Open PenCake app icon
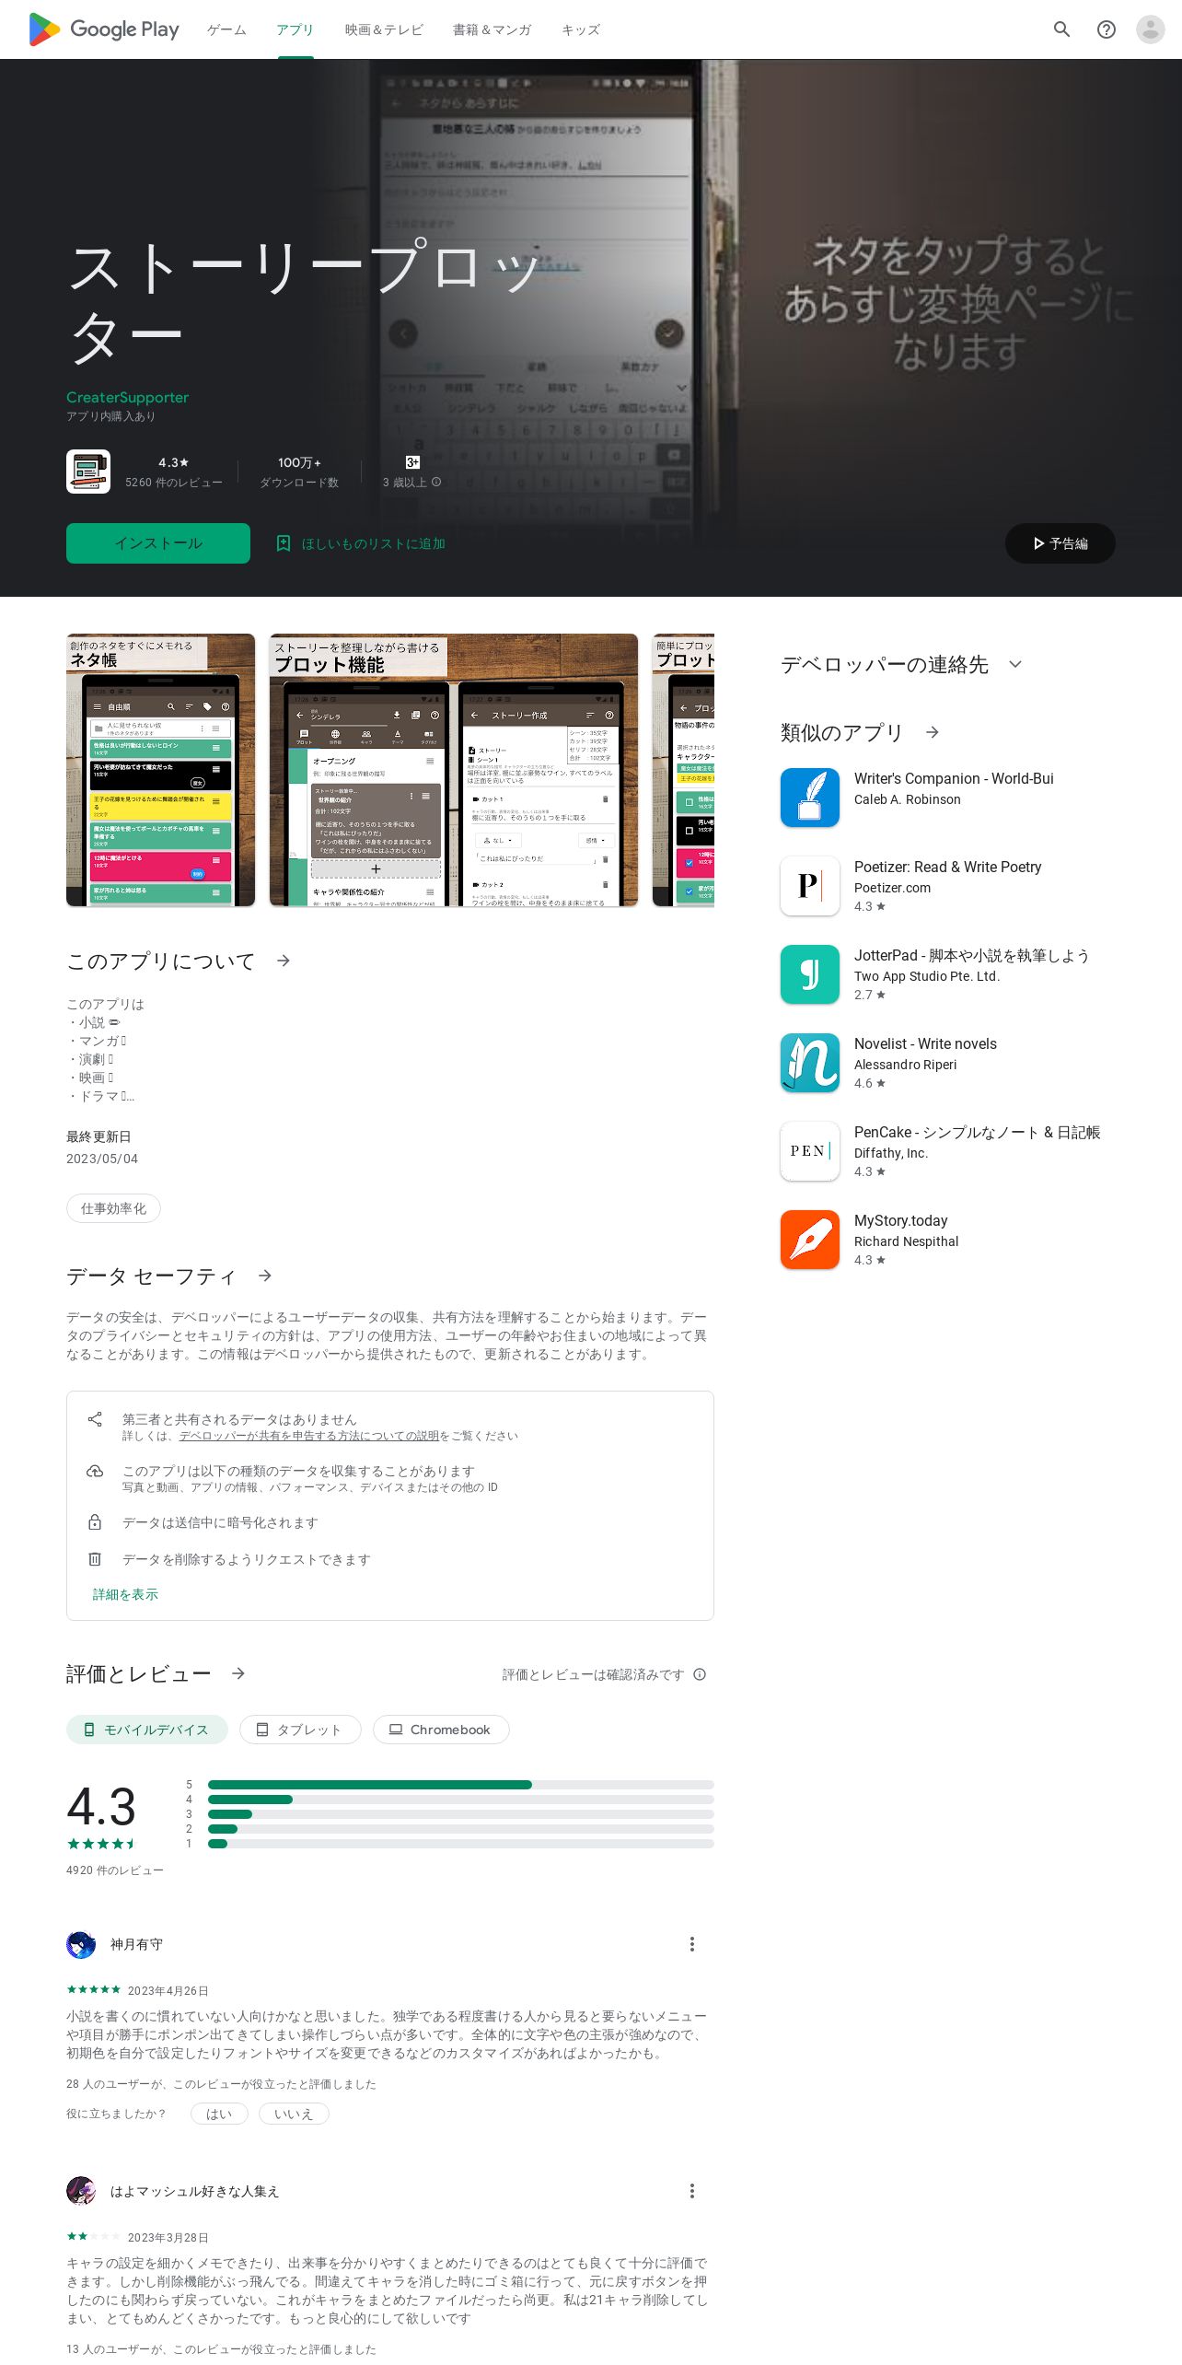The image size is (1182, 2365). tap(810, 1151)
